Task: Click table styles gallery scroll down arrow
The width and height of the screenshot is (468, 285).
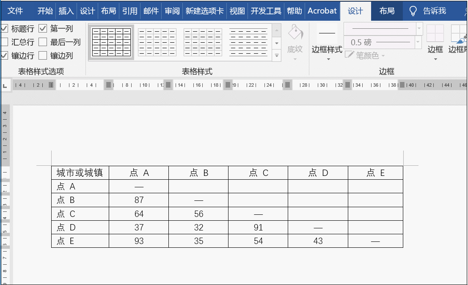Action: (277, 43)
